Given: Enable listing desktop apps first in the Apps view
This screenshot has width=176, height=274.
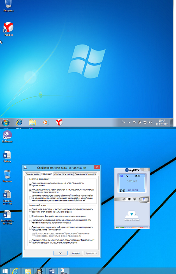Looking at the screenshot, I should click(x=30, y=241).
